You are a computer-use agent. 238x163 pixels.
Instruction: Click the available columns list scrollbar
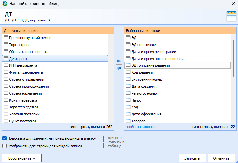click(x=111, y=68)
